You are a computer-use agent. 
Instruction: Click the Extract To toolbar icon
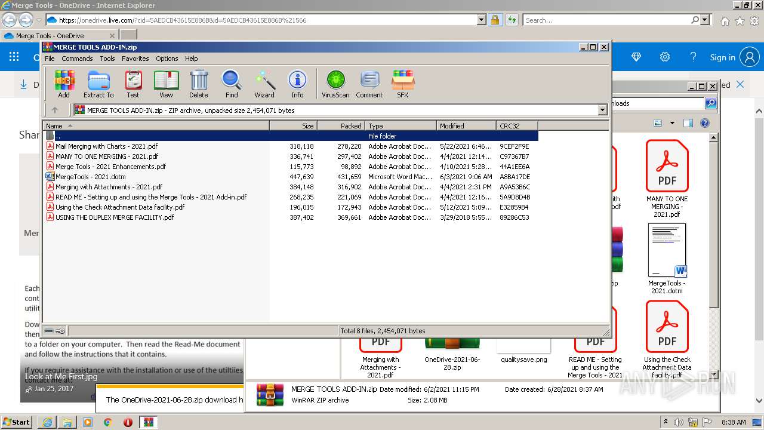coord(98,84)
